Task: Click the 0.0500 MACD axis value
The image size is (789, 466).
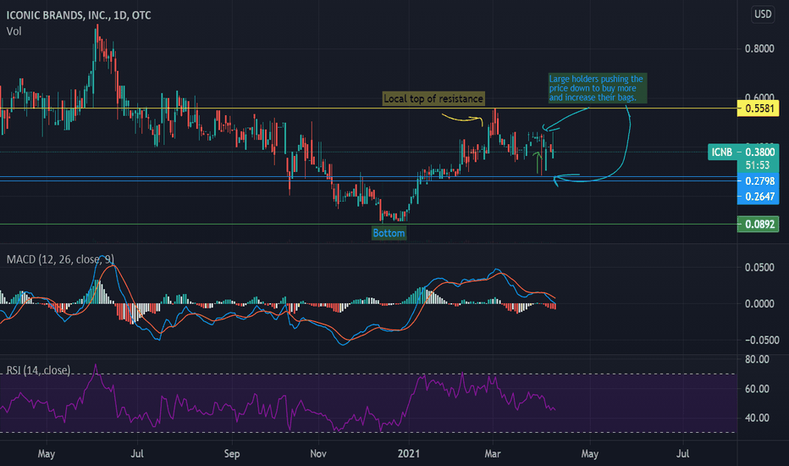Action: click(759, 267)
